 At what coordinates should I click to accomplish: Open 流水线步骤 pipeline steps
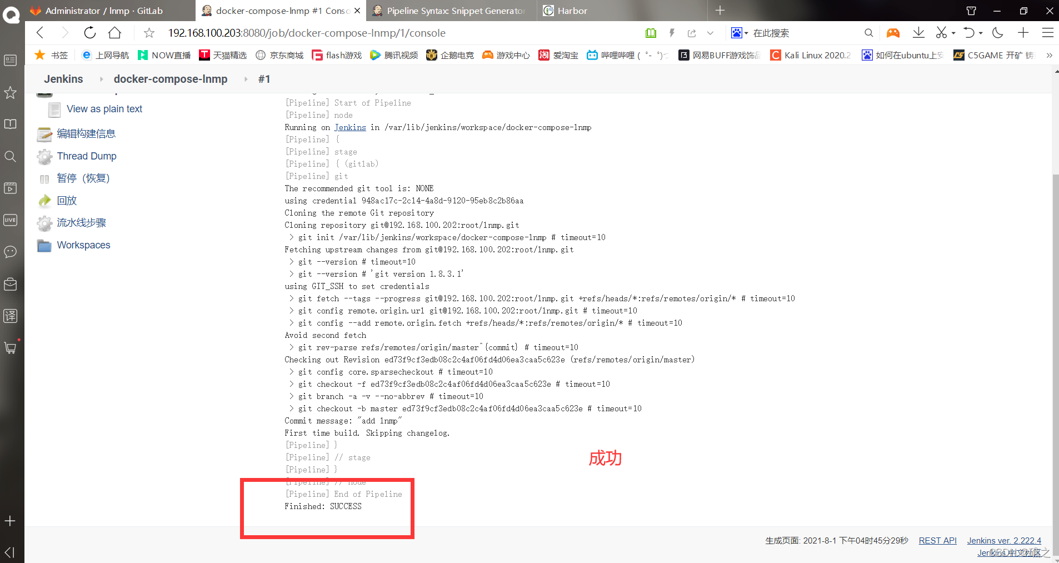point(81,223)
